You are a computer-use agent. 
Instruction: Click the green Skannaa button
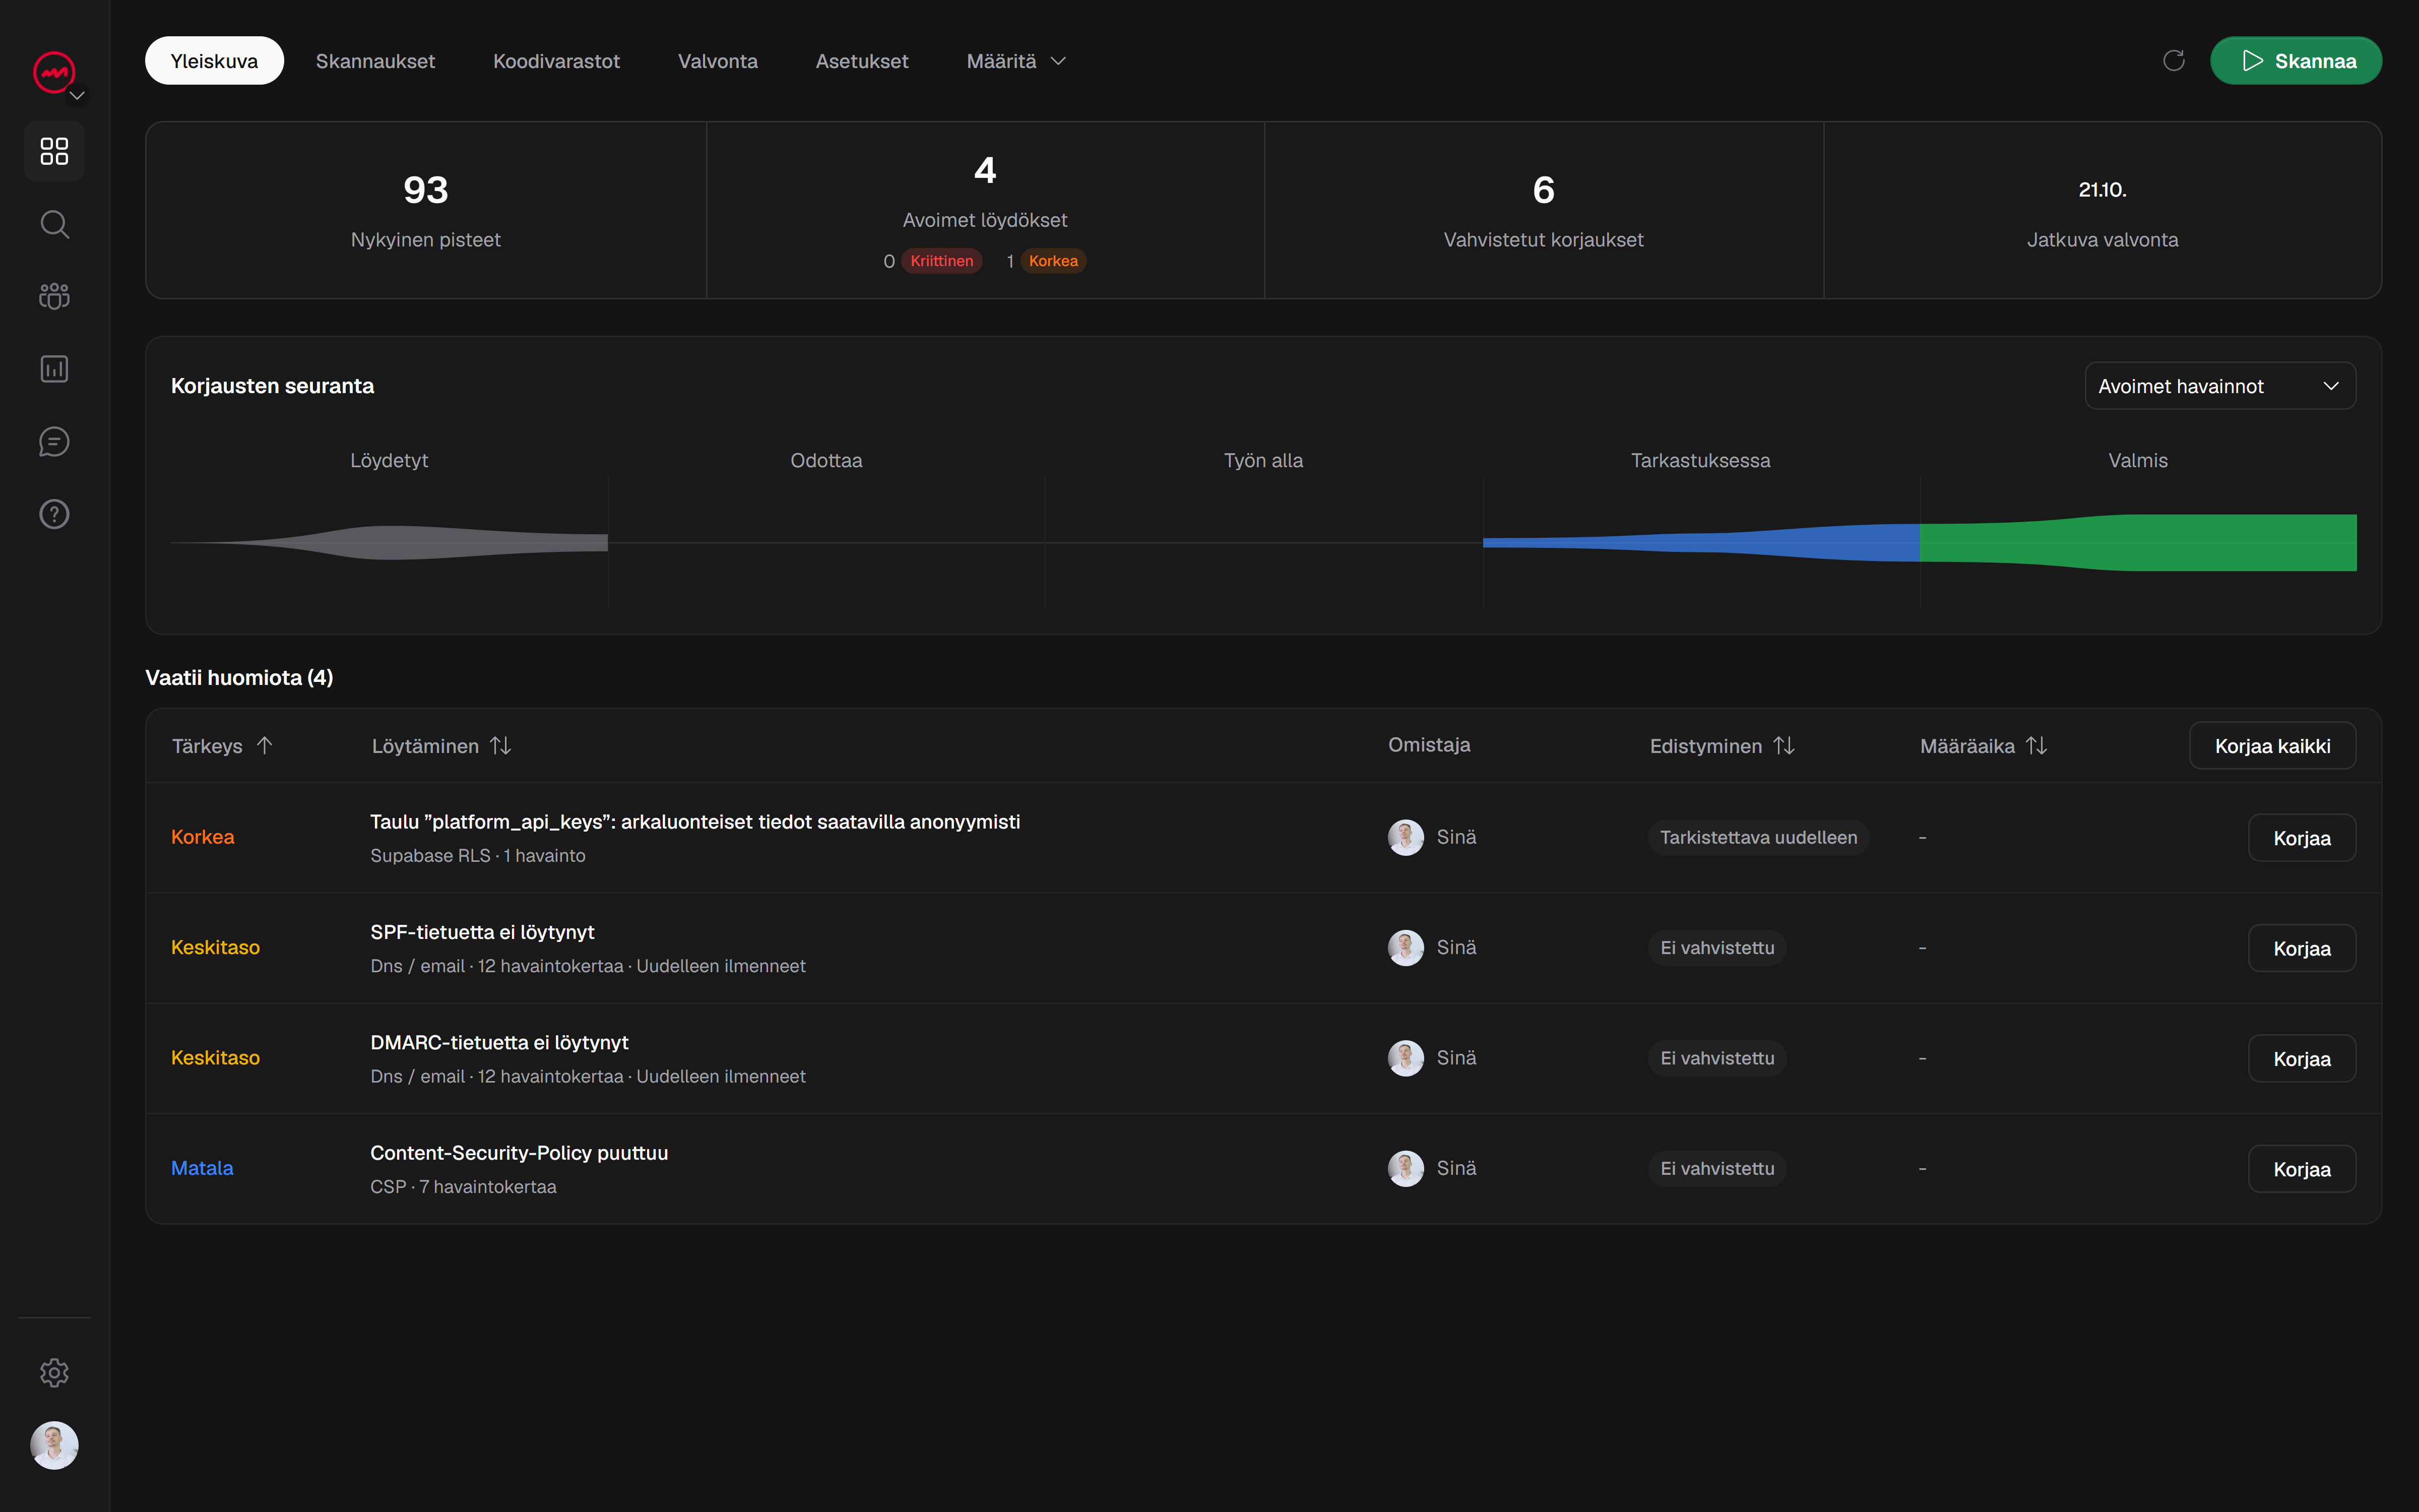tap(2295, 61)
